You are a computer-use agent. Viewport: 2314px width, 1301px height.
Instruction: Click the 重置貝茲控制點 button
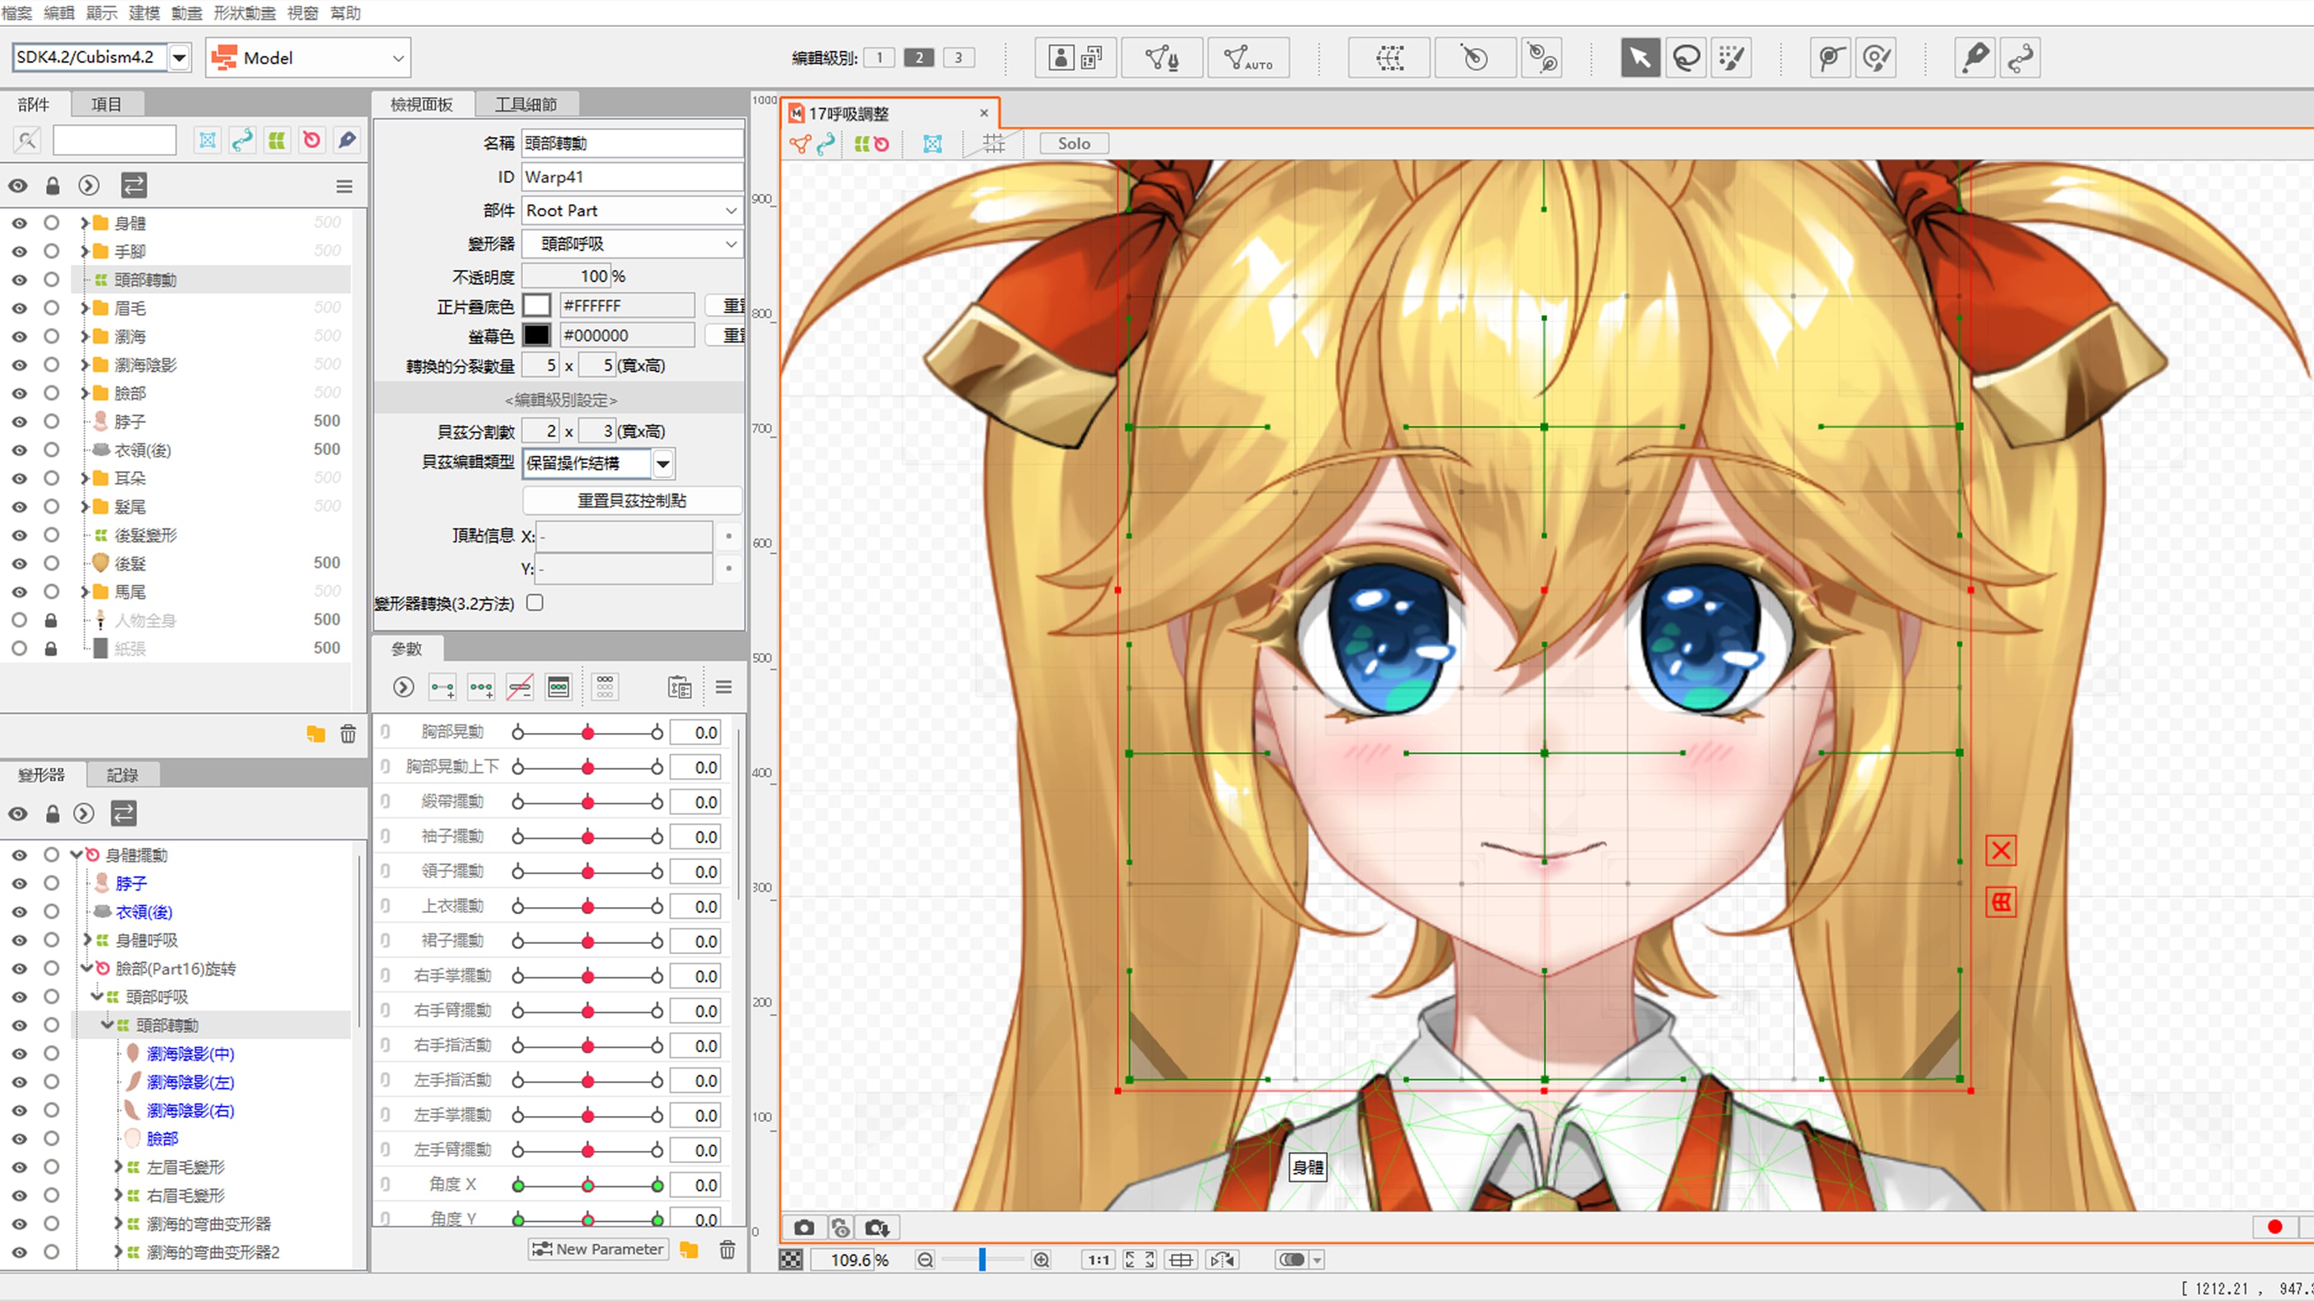632,500
